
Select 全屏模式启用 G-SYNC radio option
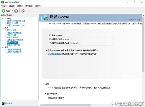(x=50, y=39)
